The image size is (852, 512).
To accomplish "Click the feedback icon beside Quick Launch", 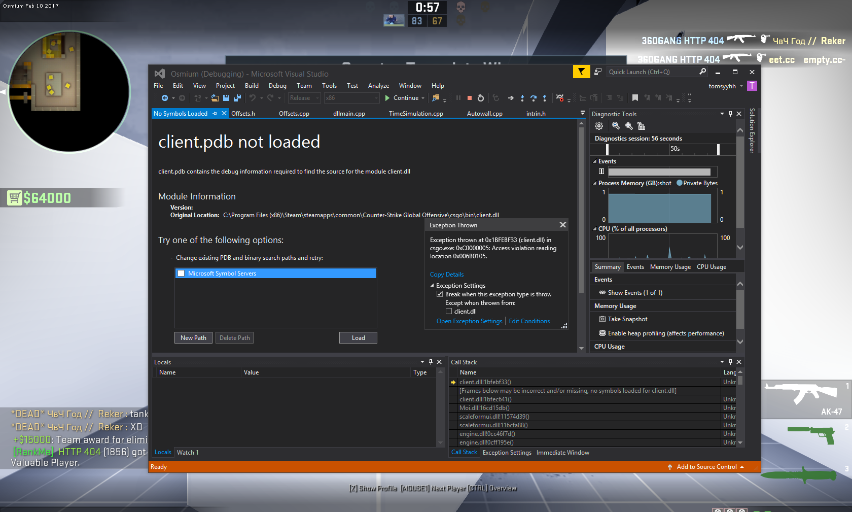I will 598,72.
